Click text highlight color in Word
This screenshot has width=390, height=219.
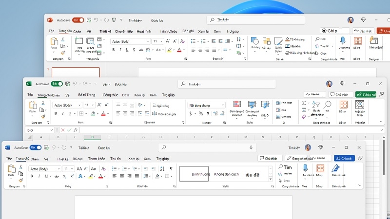click(x=91, y=176)
